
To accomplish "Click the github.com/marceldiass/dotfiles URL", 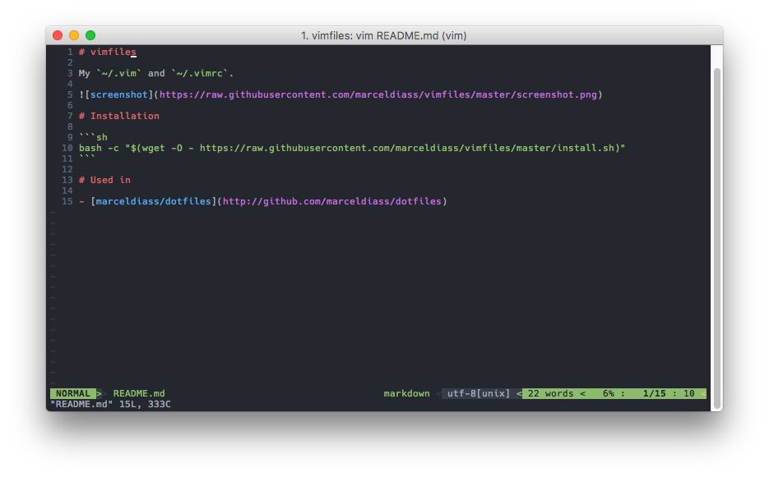I will (332, 201).
